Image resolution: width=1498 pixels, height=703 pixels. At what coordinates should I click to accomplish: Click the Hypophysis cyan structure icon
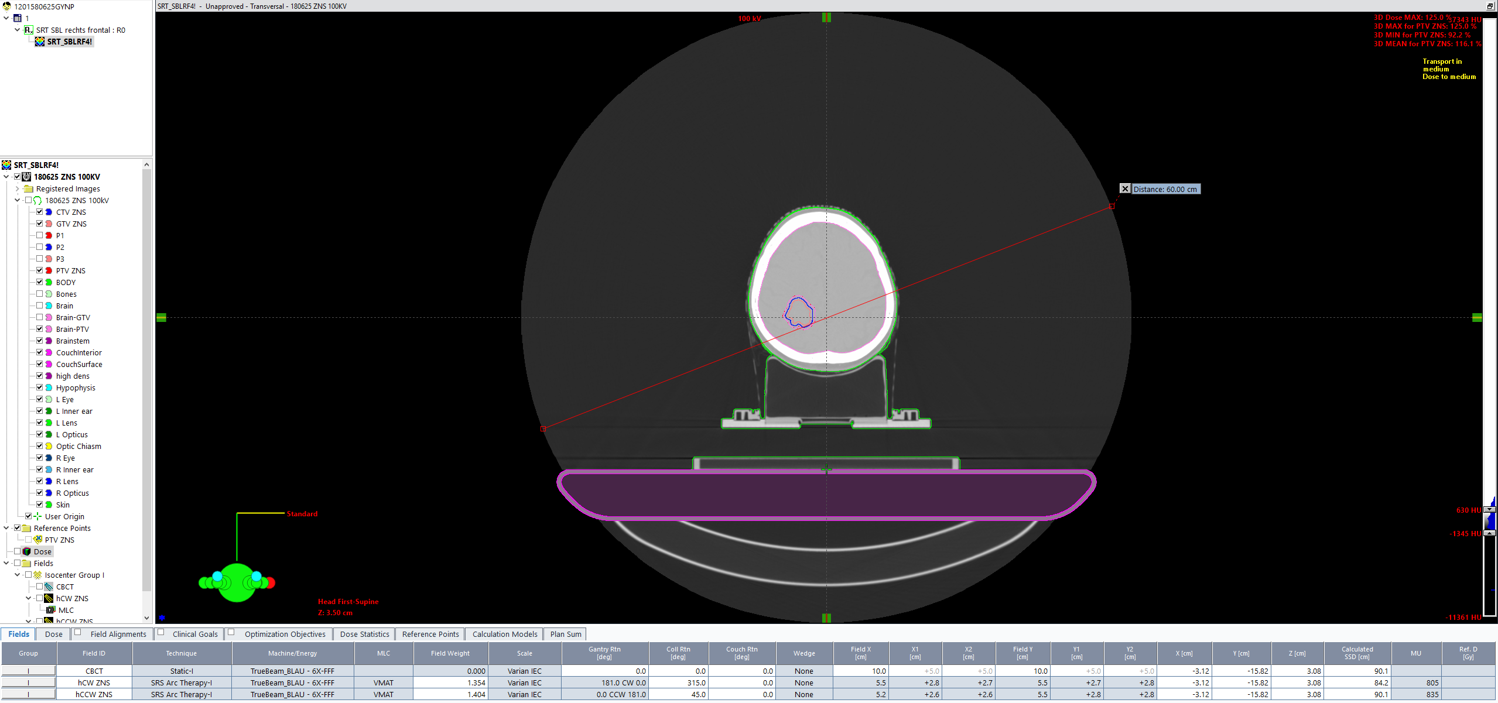point(49,387)
